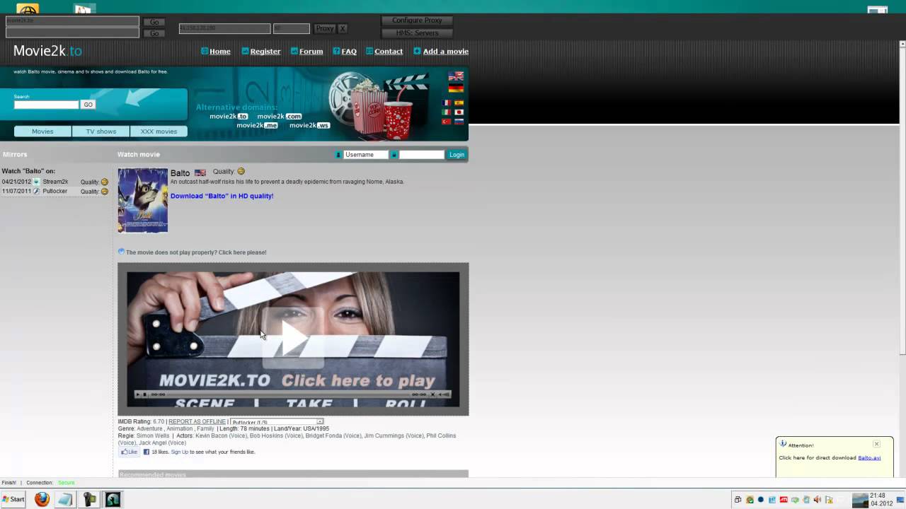
Task: Click the info icon before 'movie does not play'
Action: coord(121,252)
